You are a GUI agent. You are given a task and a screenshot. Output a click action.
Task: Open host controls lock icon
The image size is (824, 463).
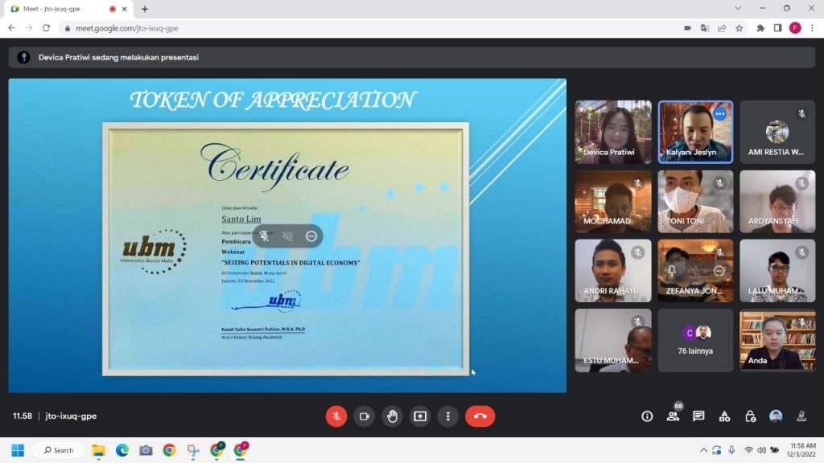coord(750,416)
